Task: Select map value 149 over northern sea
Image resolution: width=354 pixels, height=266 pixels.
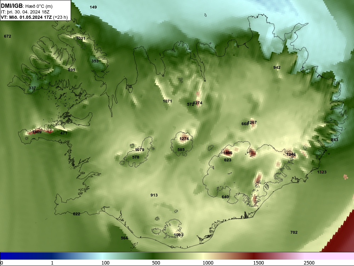Action: (93, 7)
